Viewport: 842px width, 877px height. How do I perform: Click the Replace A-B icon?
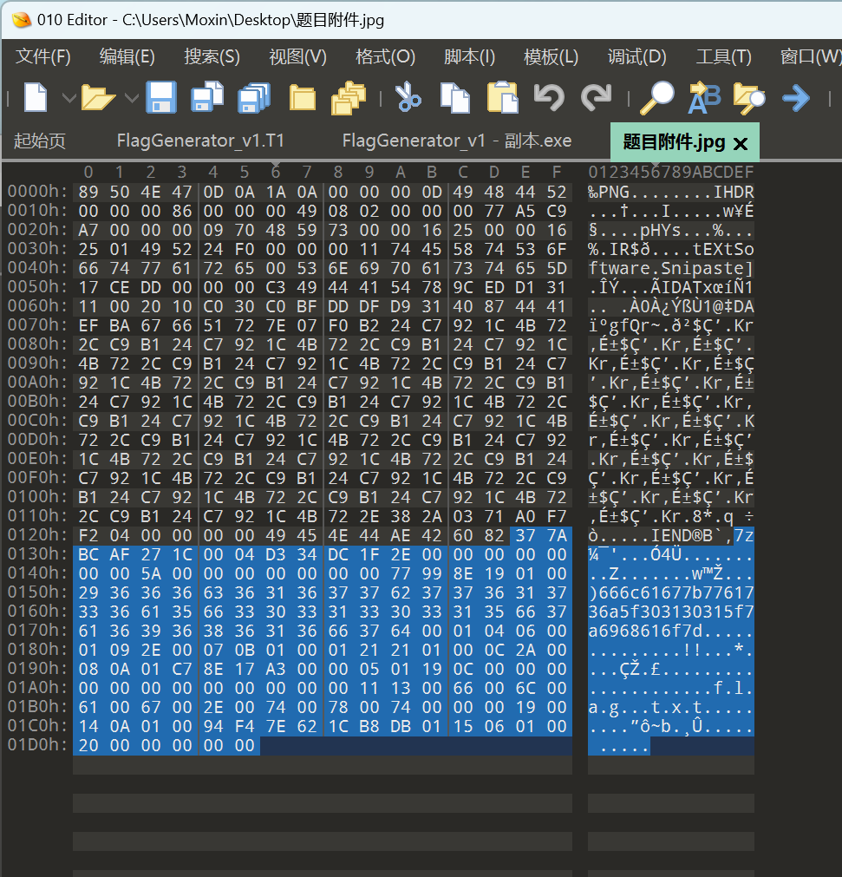click(704, 98)
